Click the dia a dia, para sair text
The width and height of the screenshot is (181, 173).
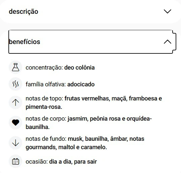pos(73,162)
